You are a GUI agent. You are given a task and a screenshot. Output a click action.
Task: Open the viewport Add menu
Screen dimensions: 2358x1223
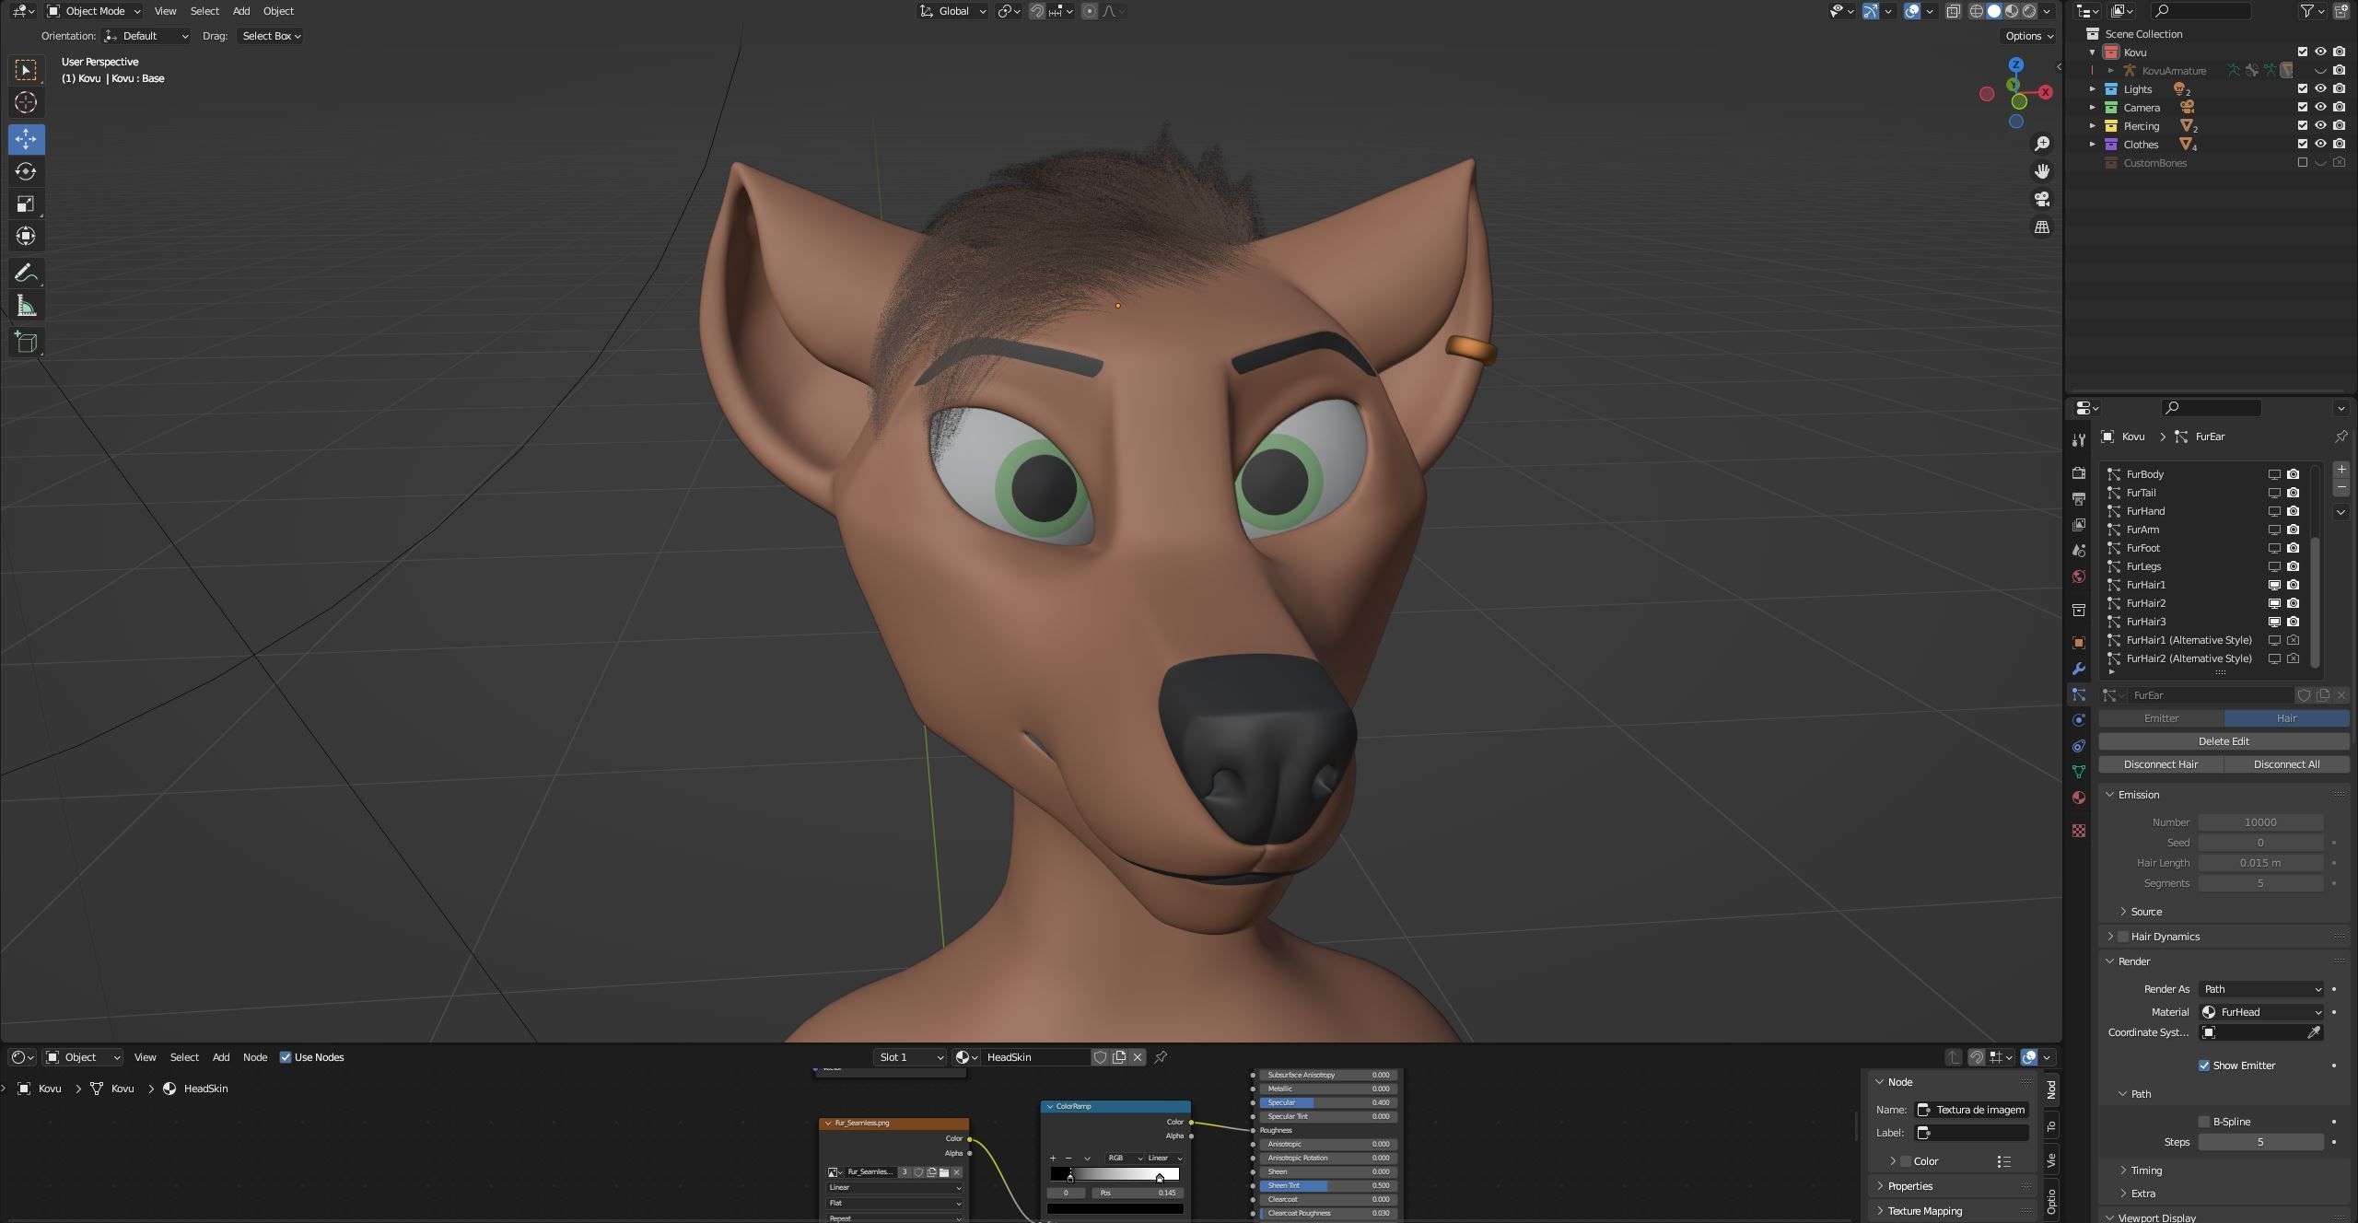[241, 11]
